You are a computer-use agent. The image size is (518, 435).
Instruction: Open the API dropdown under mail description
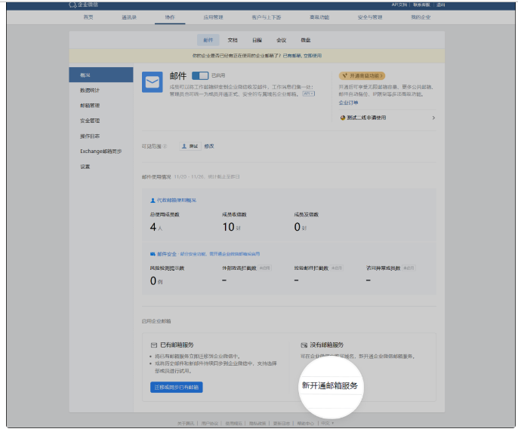pos(309,93)
